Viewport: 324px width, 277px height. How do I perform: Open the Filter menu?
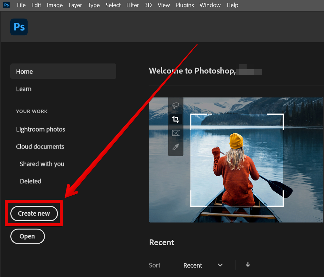(x=133, y=5)
